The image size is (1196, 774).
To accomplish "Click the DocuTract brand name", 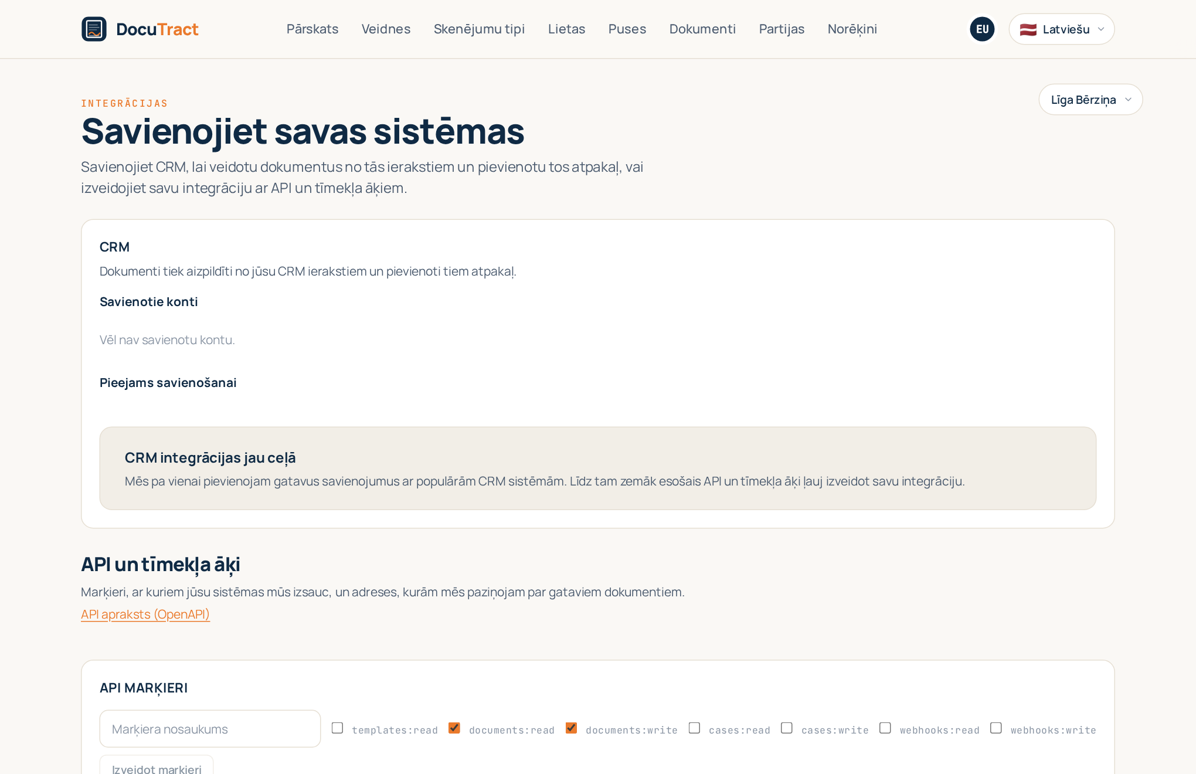I will [157, 29].
